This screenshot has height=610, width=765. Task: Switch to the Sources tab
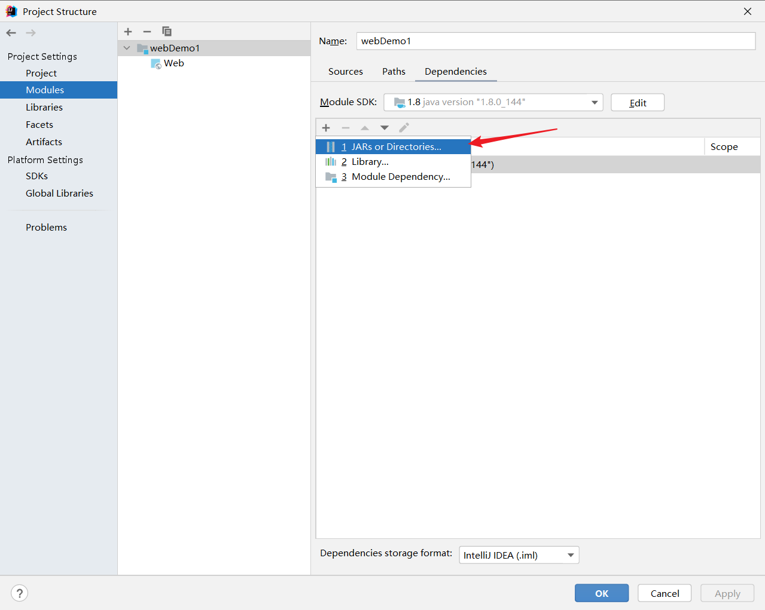click(x=346, y=72)
